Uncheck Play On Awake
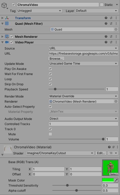Image resolution: width=120 pixels, height=195 pixels. tap(50, 69)
